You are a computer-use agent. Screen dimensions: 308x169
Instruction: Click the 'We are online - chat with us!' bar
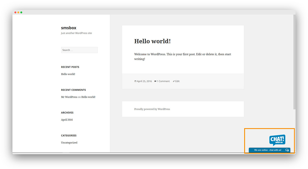(269, 150)
